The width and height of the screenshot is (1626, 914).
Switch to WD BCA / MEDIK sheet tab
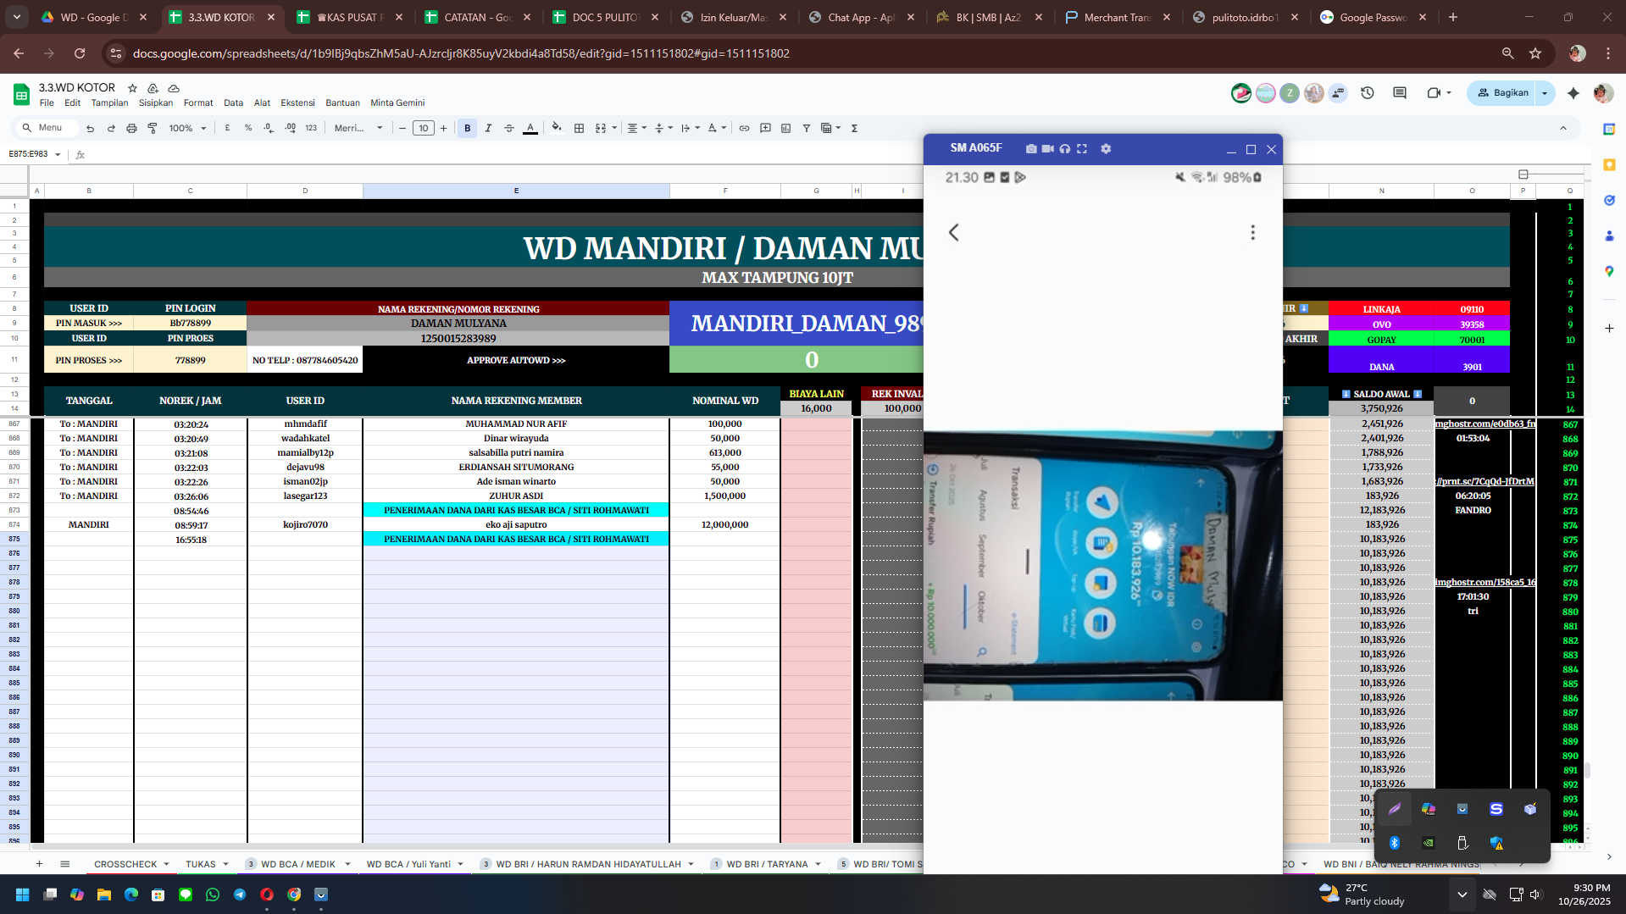point(297,864)
